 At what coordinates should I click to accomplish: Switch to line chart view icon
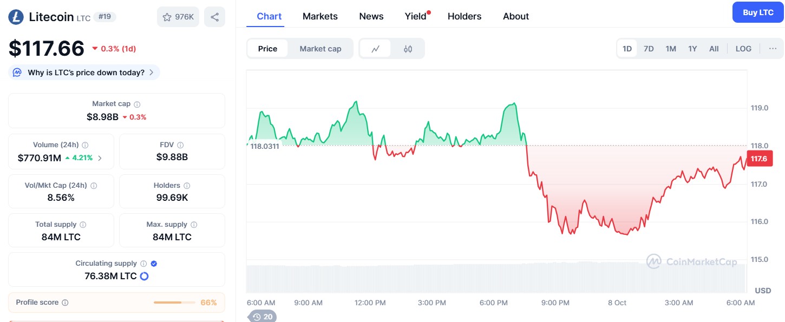click(376, 49)
